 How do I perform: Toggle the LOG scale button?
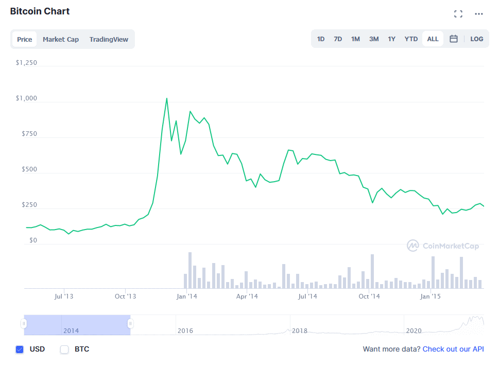[477, 39]
